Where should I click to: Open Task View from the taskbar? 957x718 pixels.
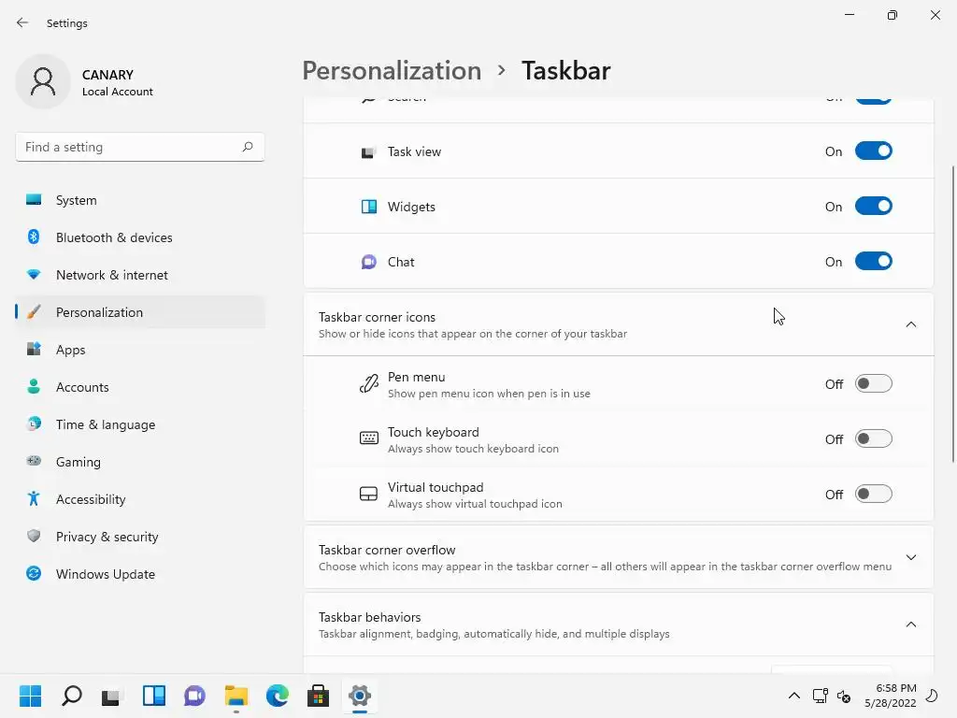point(112,696)
